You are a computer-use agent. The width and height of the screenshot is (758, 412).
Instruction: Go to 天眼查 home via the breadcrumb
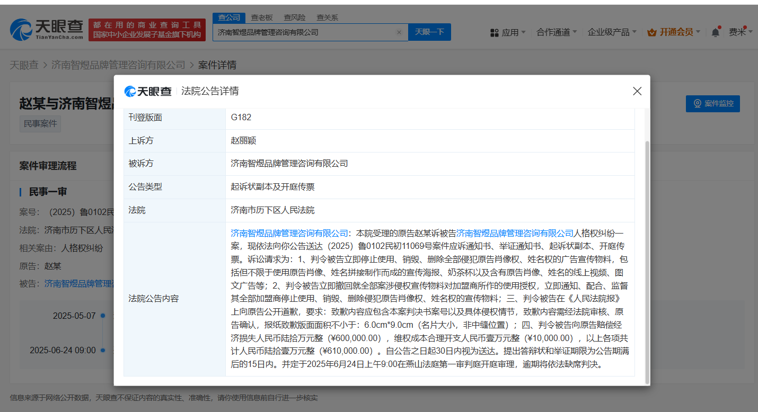24,65
